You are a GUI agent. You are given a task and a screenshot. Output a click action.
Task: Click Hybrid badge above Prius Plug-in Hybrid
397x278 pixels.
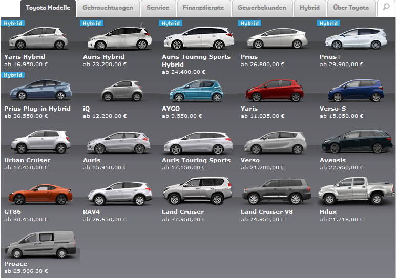(x=13, y=75)
